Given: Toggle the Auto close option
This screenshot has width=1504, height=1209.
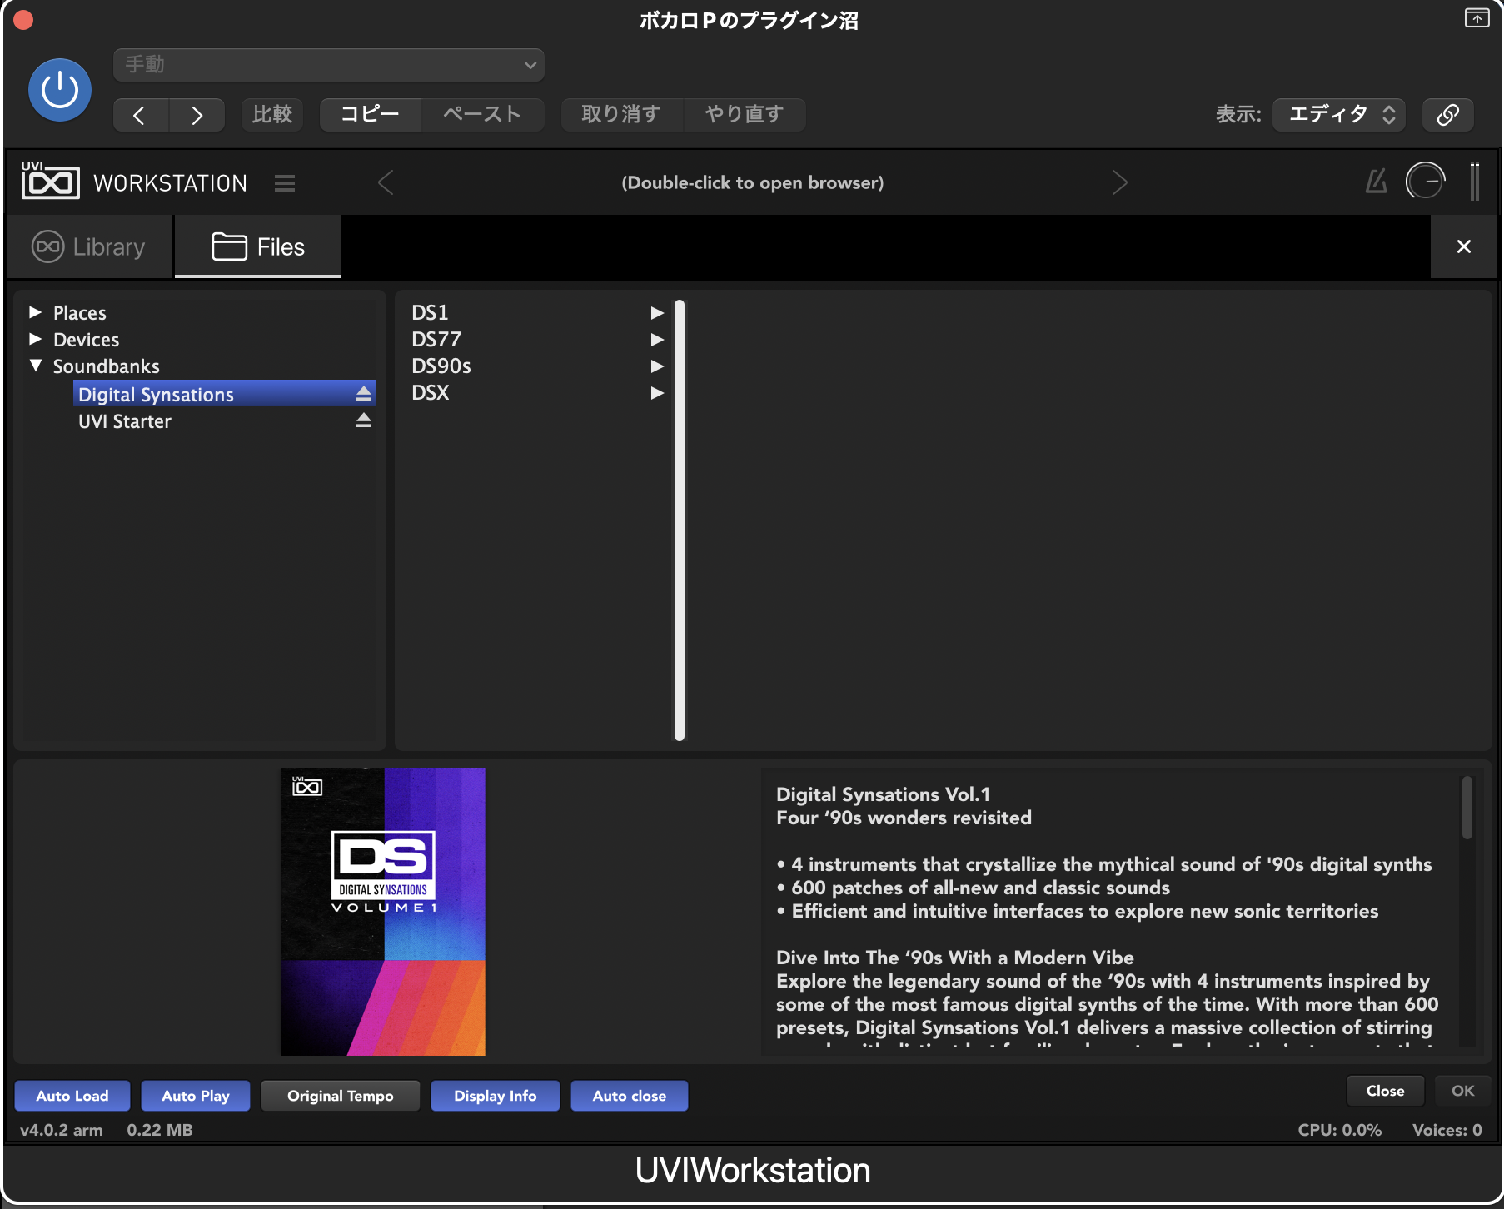Looking at the screenshot, I should click(630, 1096).
